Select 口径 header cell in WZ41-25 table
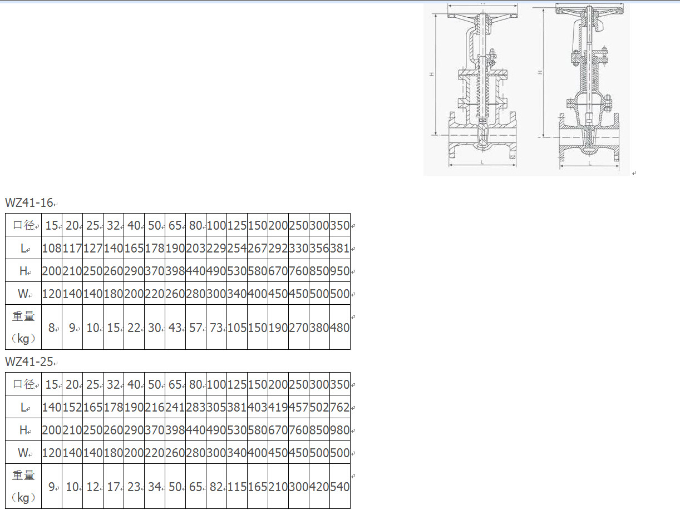 pyautogui.click(x=23, y=384)
